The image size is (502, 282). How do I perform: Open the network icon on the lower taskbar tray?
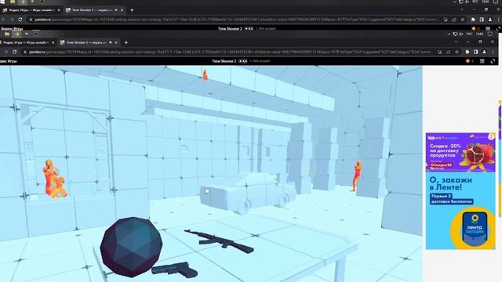[x=455, y=34]
